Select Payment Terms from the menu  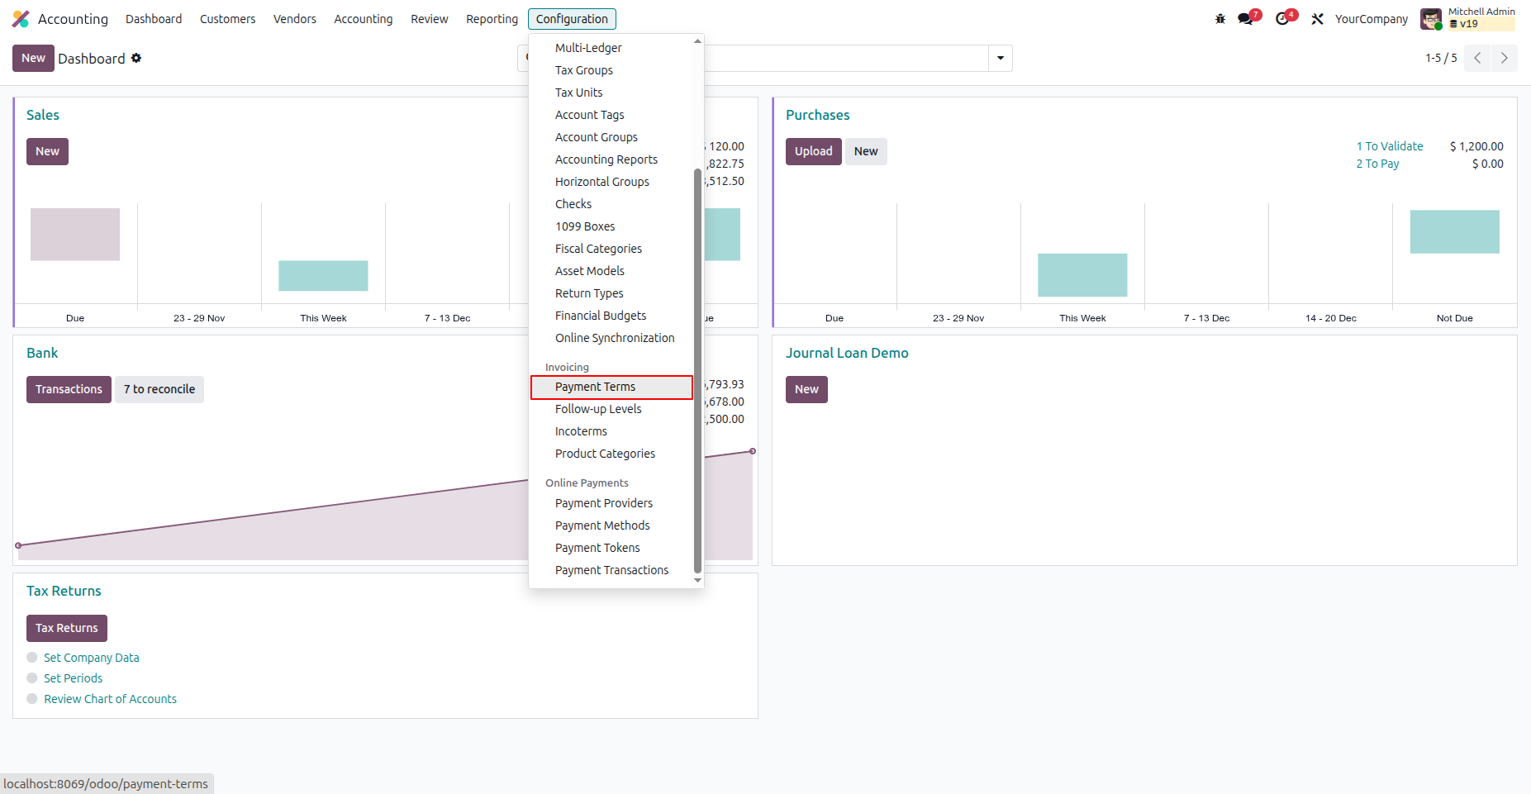pyautogui.click(x=611, y=387)
